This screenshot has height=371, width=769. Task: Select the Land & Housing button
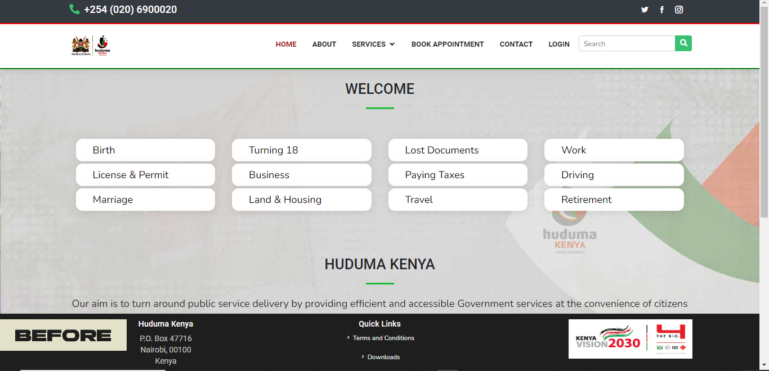coord(302,200)
